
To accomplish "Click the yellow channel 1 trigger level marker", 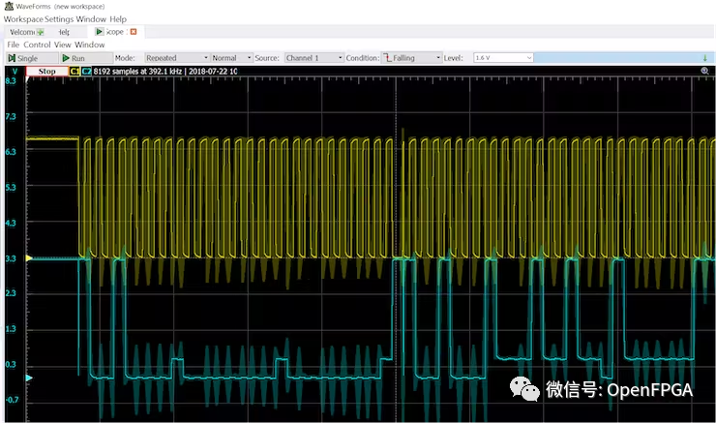I will [28, 258].
